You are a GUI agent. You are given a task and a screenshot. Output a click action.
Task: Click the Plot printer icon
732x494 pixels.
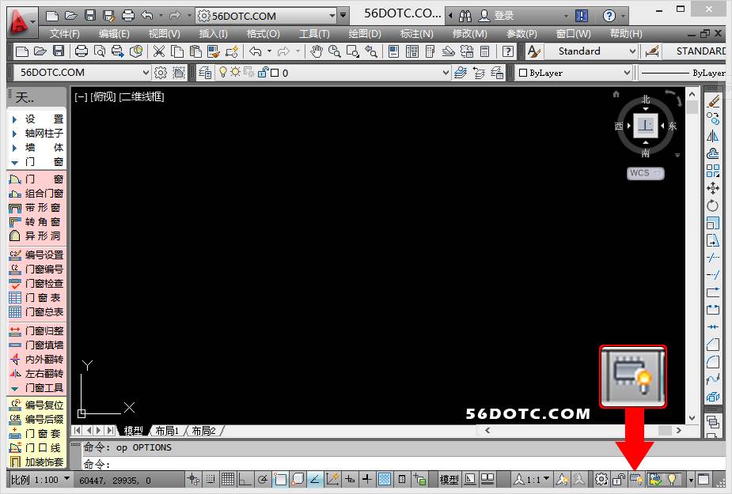pyautogui.click(x=81, y=51)
